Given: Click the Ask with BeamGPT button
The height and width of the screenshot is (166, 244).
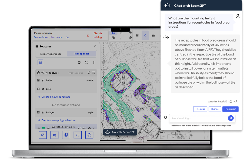Looking at the screenshot, I should [120, 132].
